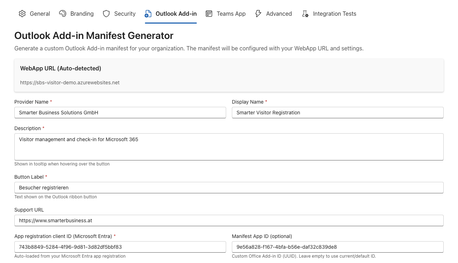Click the palette icon beside Branding
Image resolution: width=458 pixels, height=263 pixels.
[63, 14]
